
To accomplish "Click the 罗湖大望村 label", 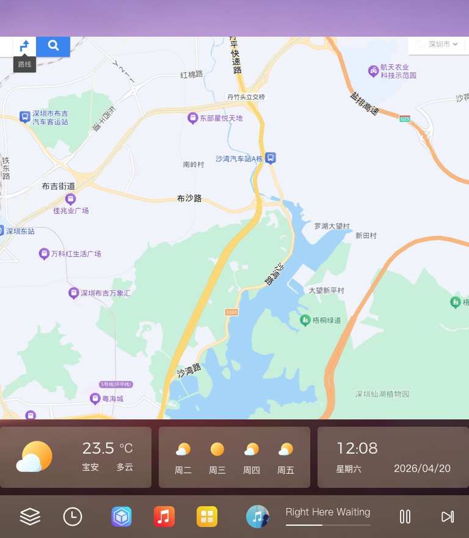I will [x=332, y=226].
